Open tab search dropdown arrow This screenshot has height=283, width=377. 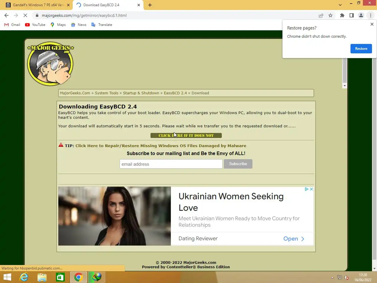click(x=340, y=5)
